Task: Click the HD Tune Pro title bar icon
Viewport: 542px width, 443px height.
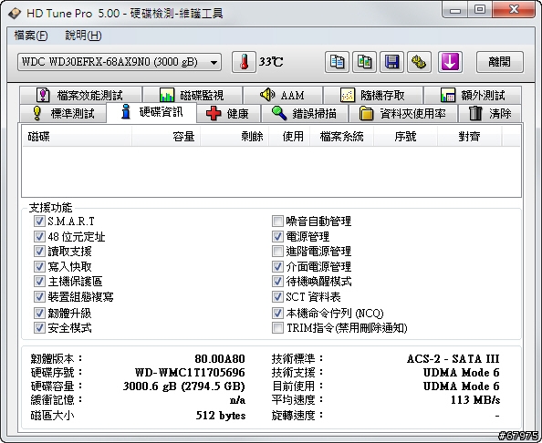Action: click(15, 14)
